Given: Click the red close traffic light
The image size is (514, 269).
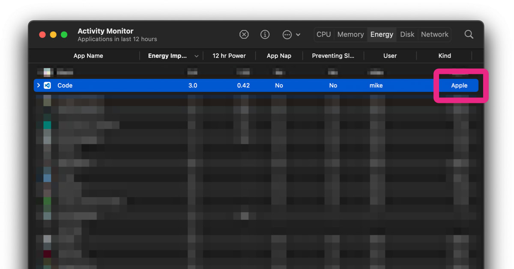Looking at the screenshot, I should click(x=42, y=35).
